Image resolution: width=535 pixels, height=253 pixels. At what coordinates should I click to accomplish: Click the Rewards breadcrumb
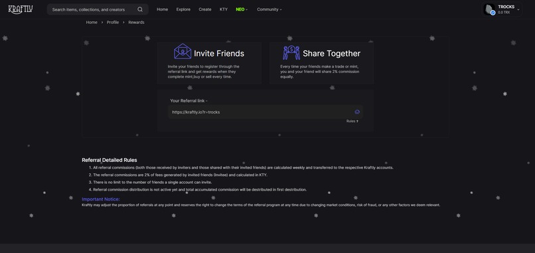(136, 22)
